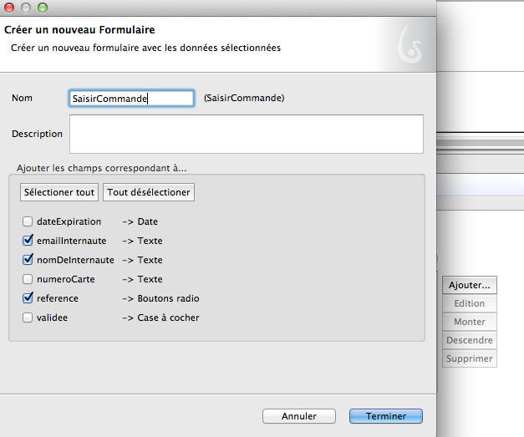Check the dateExpiration checkbox

[28, 222]
